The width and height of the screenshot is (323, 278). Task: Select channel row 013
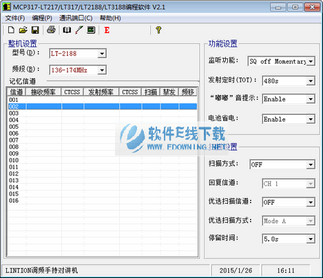pyautogui.click(x=103, y=180)
